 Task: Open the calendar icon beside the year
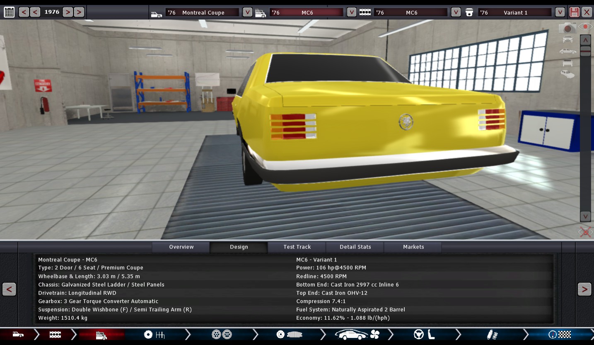click(x=9, y=12)
